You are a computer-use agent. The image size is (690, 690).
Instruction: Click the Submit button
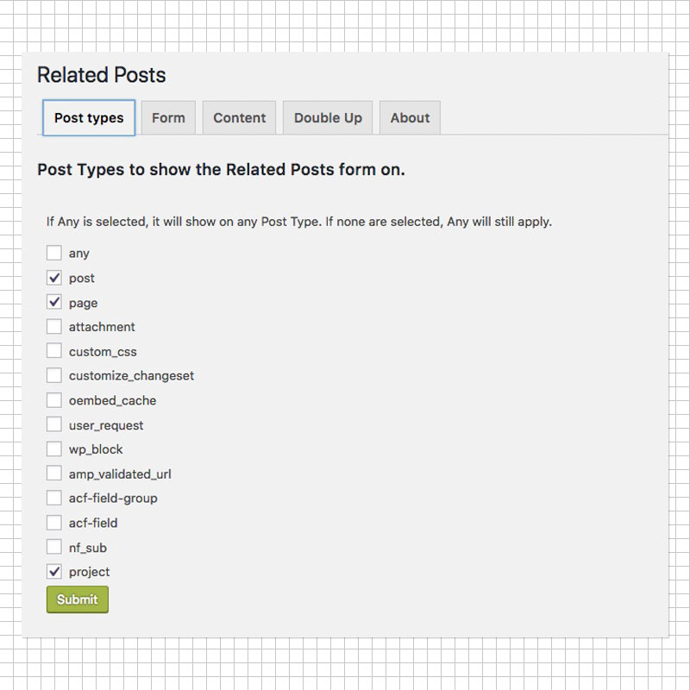pyautogui.click(x=77, y=599)
